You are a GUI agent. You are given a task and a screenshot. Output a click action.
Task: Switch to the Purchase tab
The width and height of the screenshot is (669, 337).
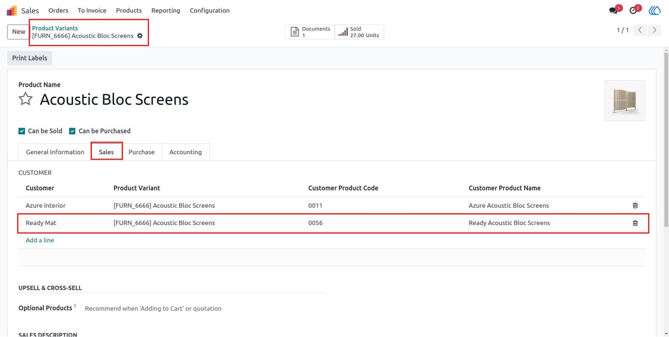pyautogui.click(x=142, y=152)
